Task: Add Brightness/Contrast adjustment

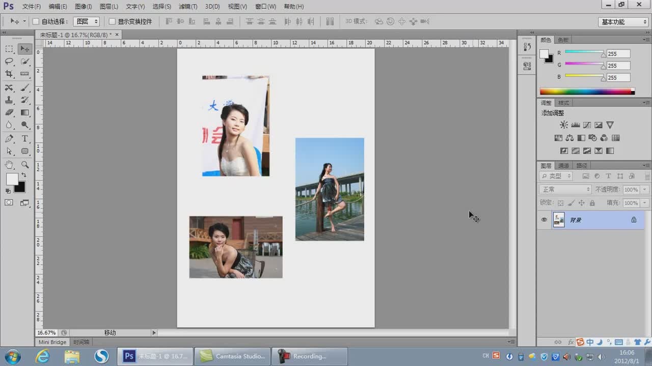Action: click(x=564, y=125)
